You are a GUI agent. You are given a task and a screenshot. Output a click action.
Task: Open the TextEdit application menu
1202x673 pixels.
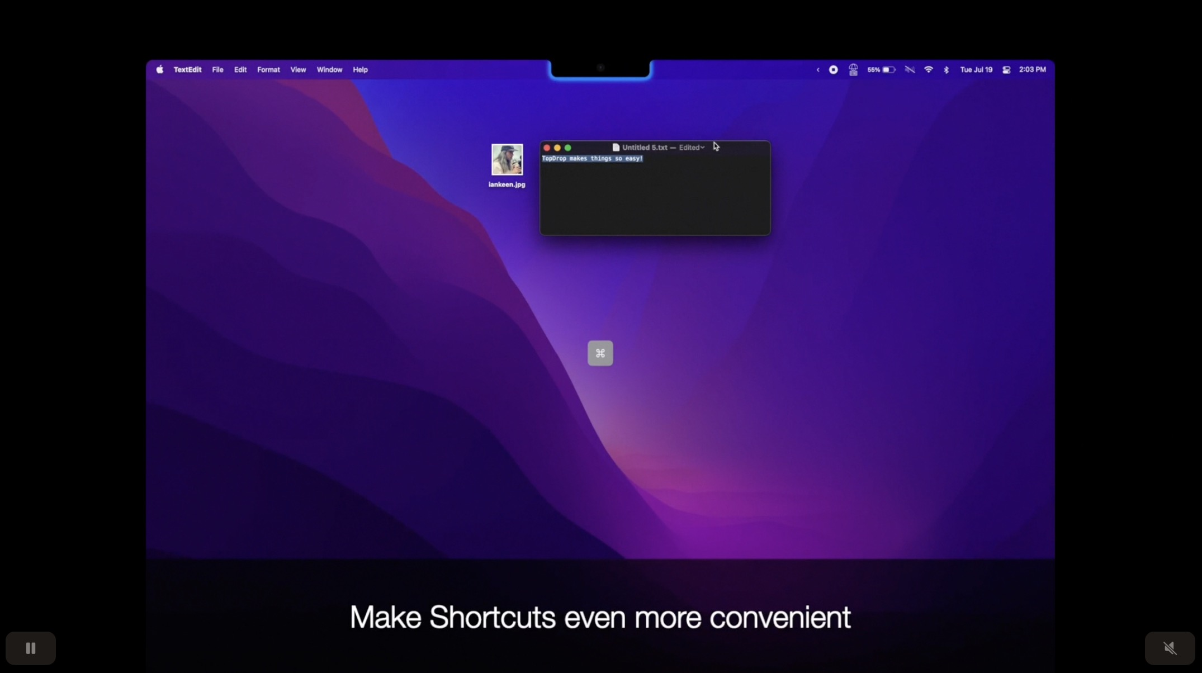tap(187, 70)
